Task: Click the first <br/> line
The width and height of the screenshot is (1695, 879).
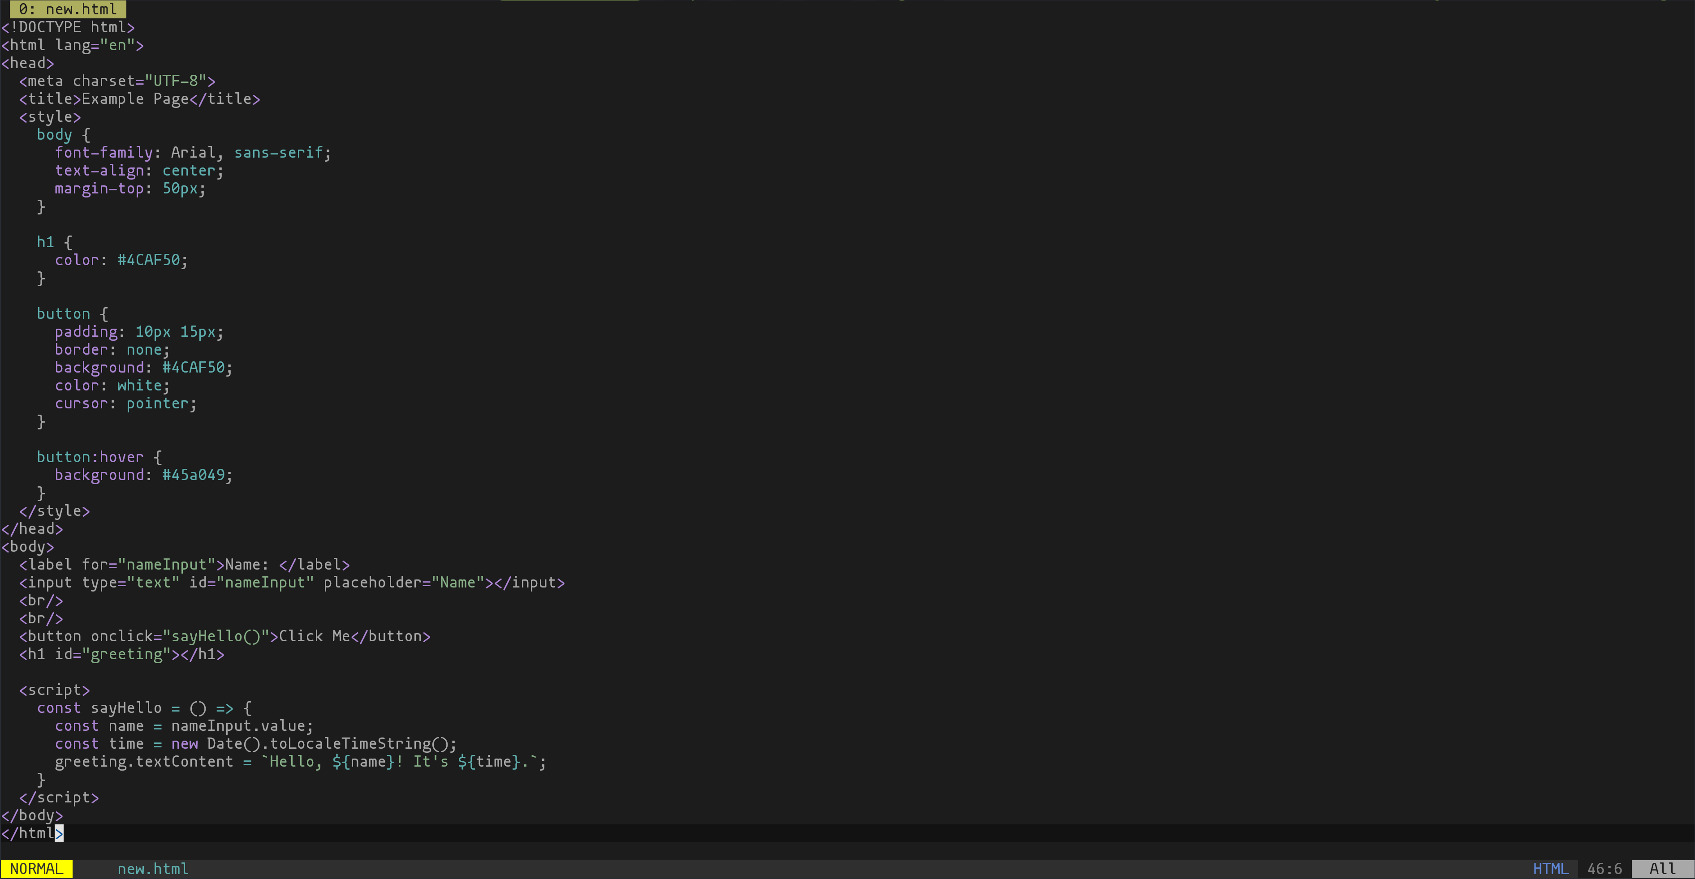Action: pos(41,600)
